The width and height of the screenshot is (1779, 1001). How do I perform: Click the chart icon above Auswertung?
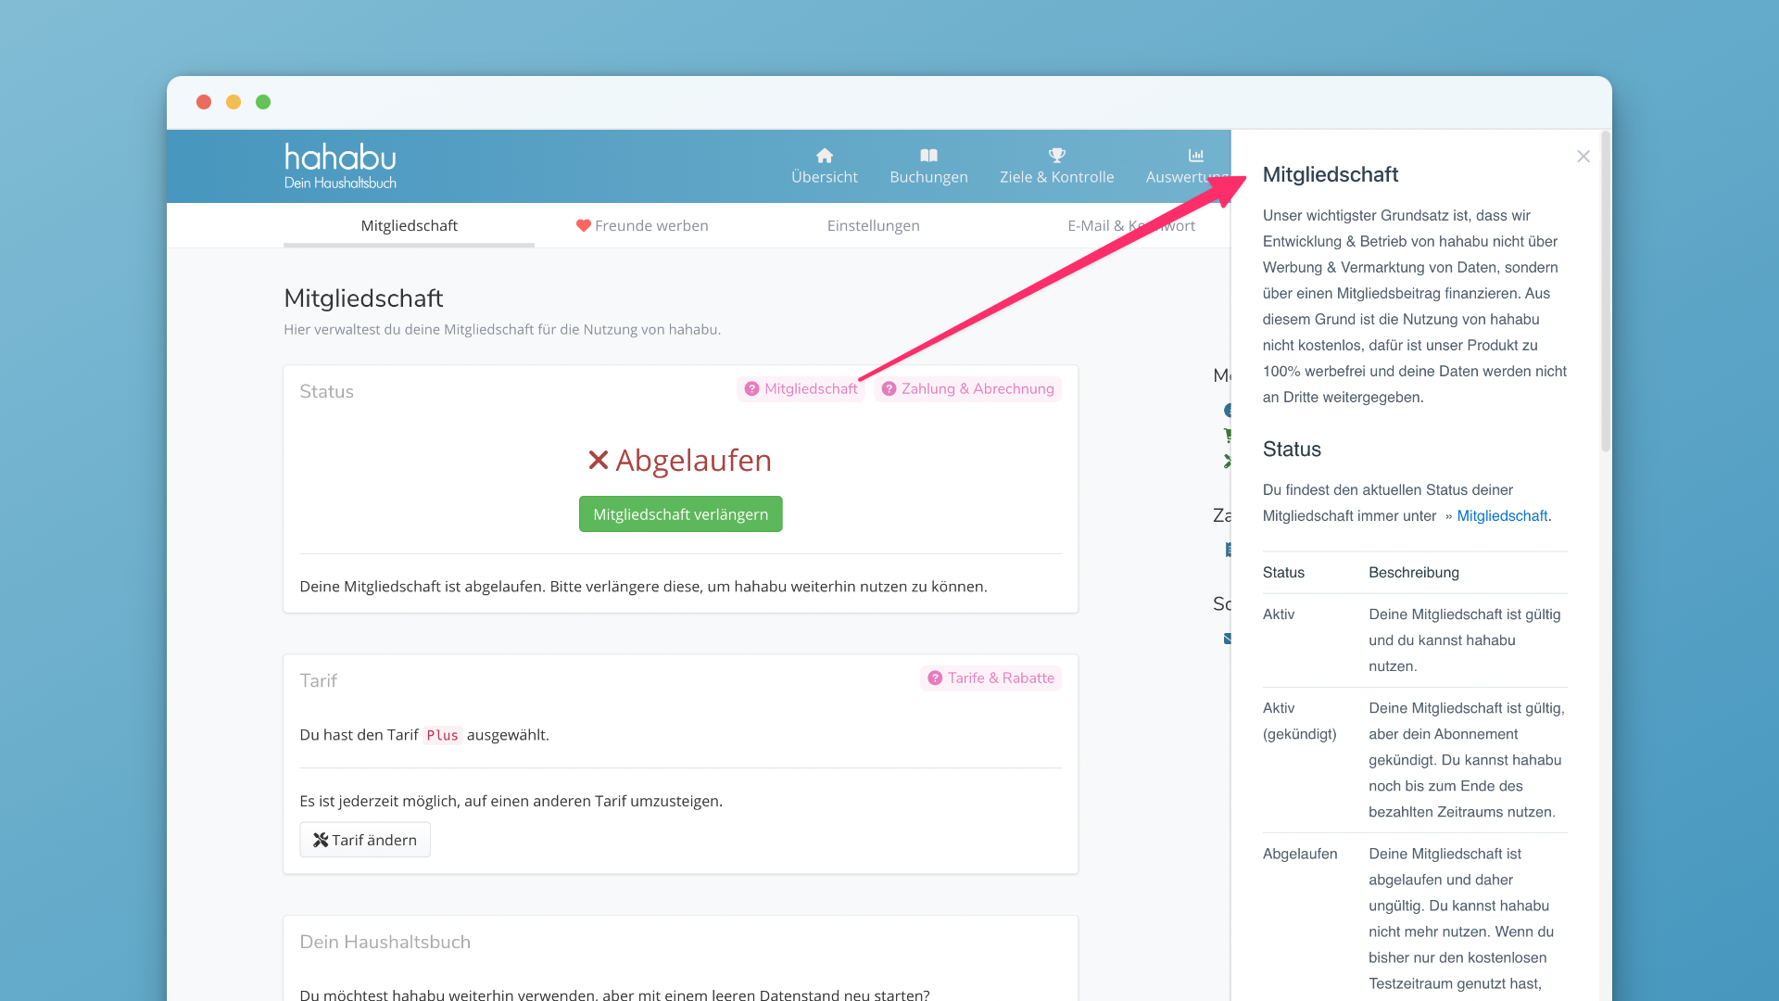click(x=1195, y=155)
